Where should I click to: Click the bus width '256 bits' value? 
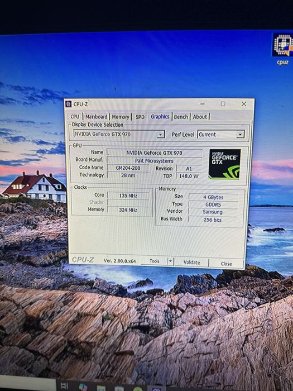(213, 220)
